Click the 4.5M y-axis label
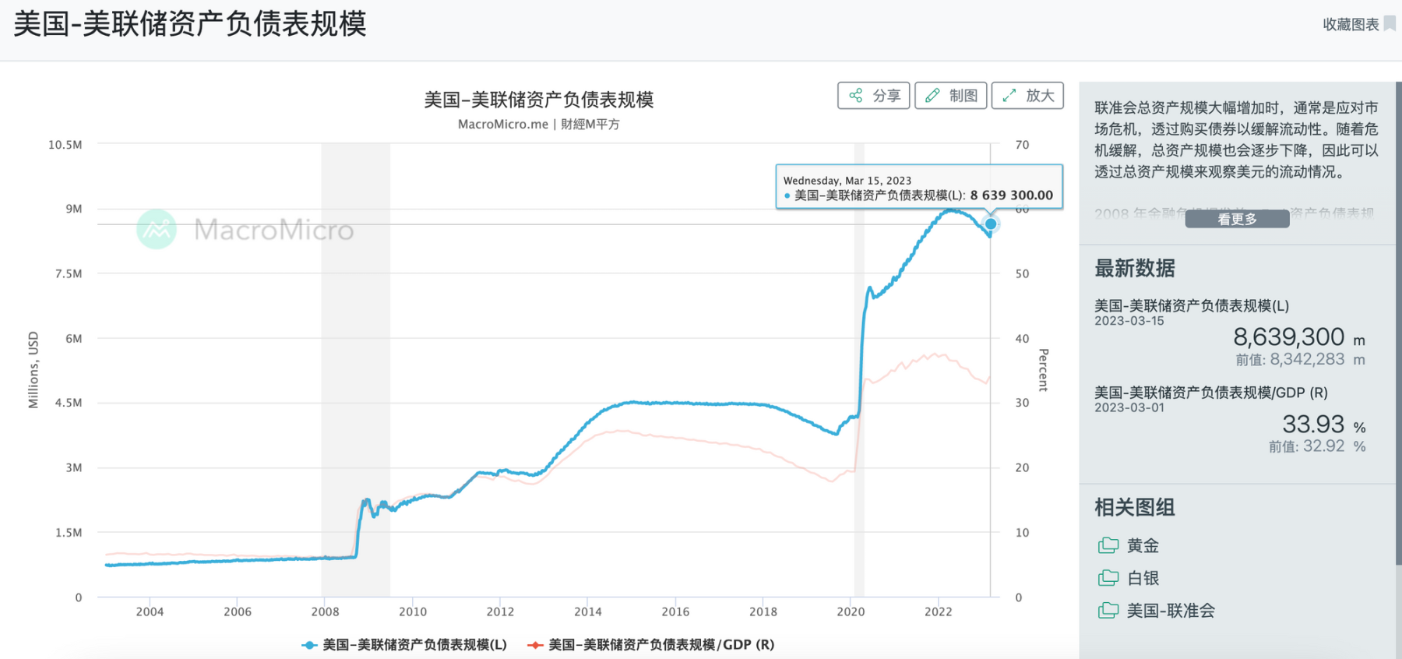1402x659 pixels. 69,403
